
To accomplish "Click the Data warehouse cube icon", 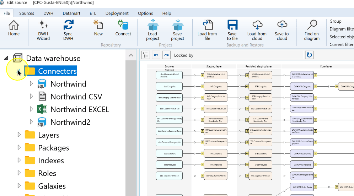I will point(18,58).
